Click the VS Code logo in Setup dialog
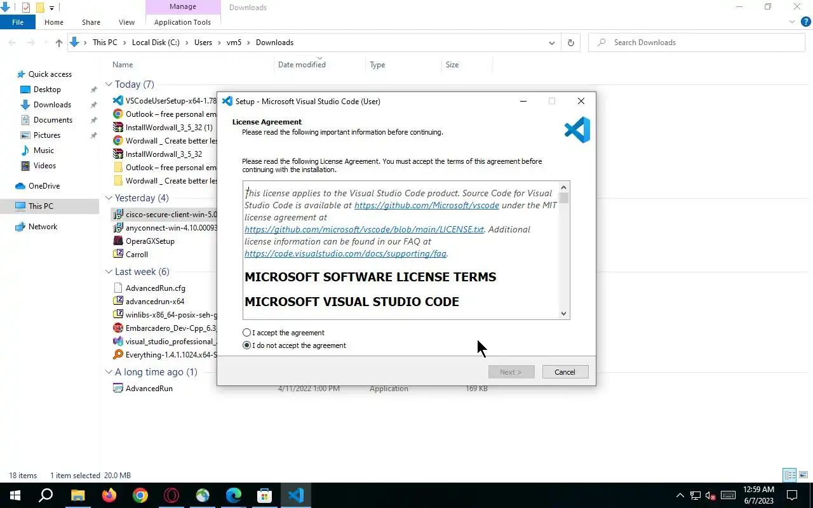 pos(577,130)
